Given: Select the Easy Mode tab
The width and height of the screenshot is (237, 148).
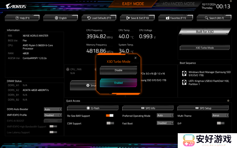Looking at the screenshot, I should tap(133, 4).
